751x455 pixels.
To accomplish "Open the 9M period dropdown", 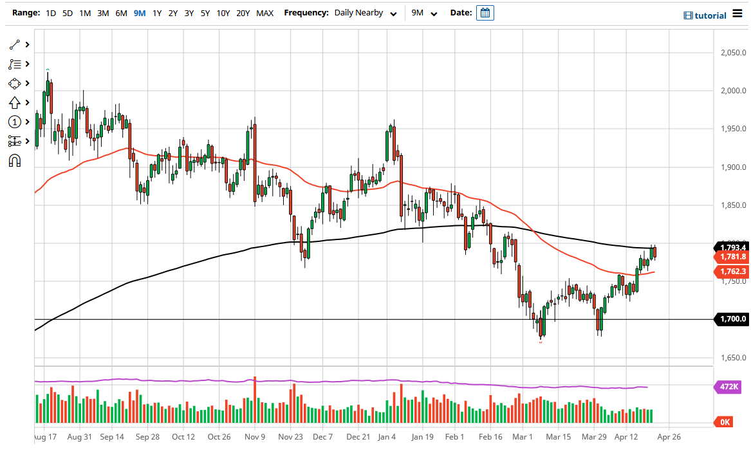I will pos(424,13).
